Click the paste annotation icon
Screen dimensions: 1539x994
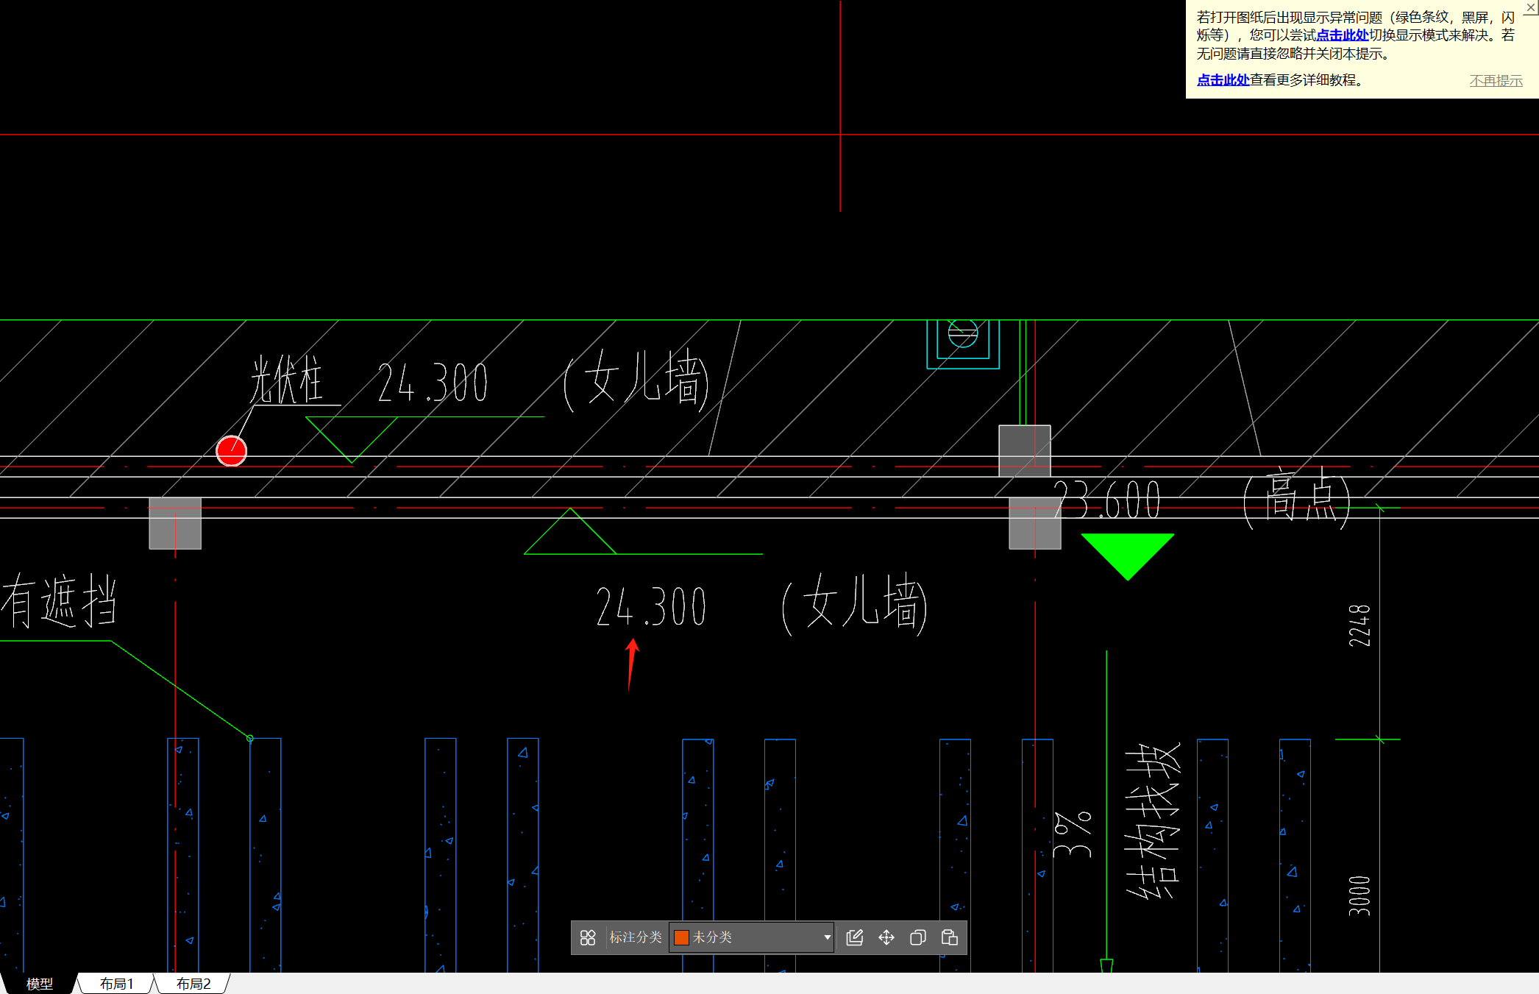[x=949, y=937]
